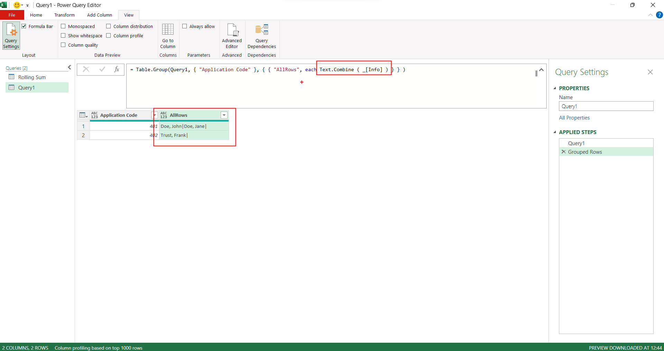The width and height of the screenshot is (664, 351).
Task: Enable Column profile checkbox
Action: point(109,36)
